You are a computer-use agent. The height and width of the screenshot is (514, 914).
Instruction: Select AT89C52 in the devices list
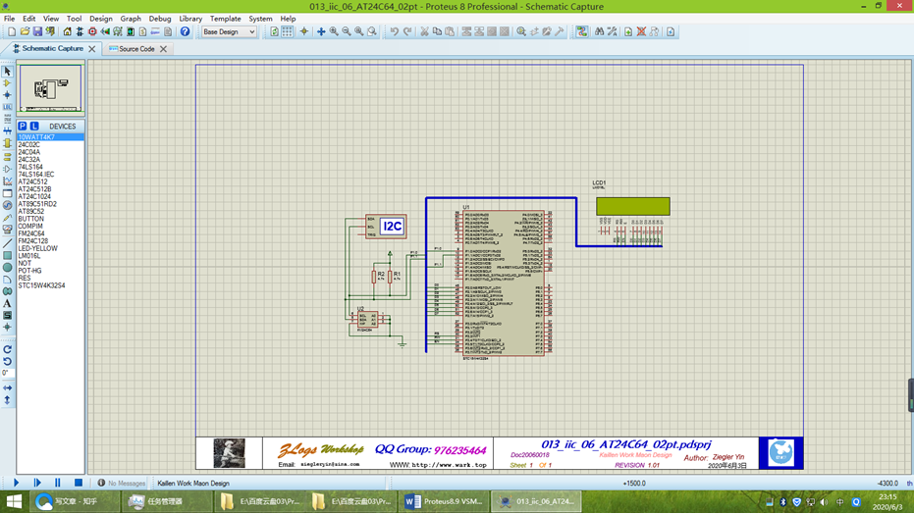[30, 211]
